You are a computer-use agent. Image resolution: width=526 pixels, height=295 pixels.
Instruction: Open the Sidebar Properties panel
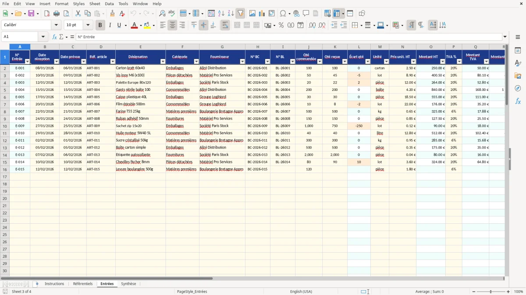(518, 51)
